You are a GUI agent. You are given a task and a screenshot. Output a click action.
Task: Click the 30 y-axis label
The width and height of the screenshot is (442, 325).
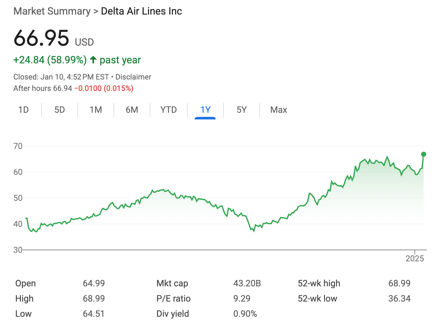click(18, 250)
